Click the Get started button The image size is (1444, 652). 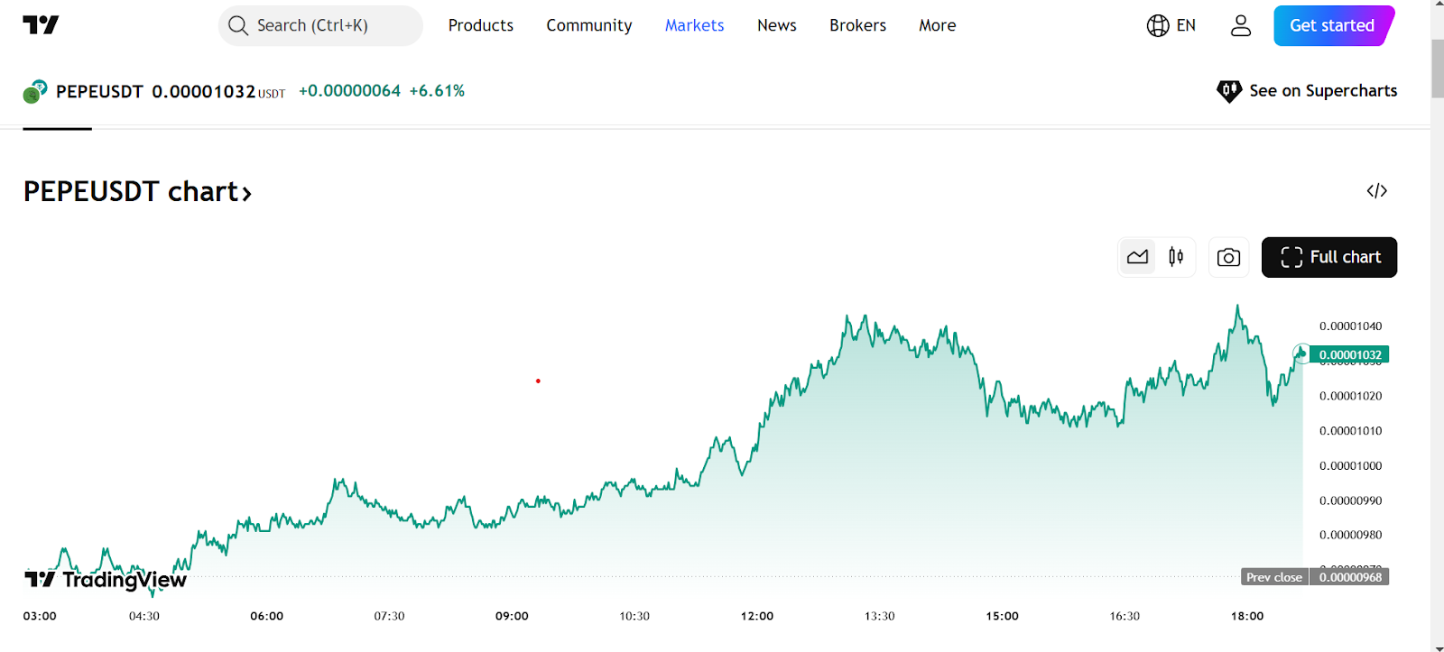pos(1333,25)
